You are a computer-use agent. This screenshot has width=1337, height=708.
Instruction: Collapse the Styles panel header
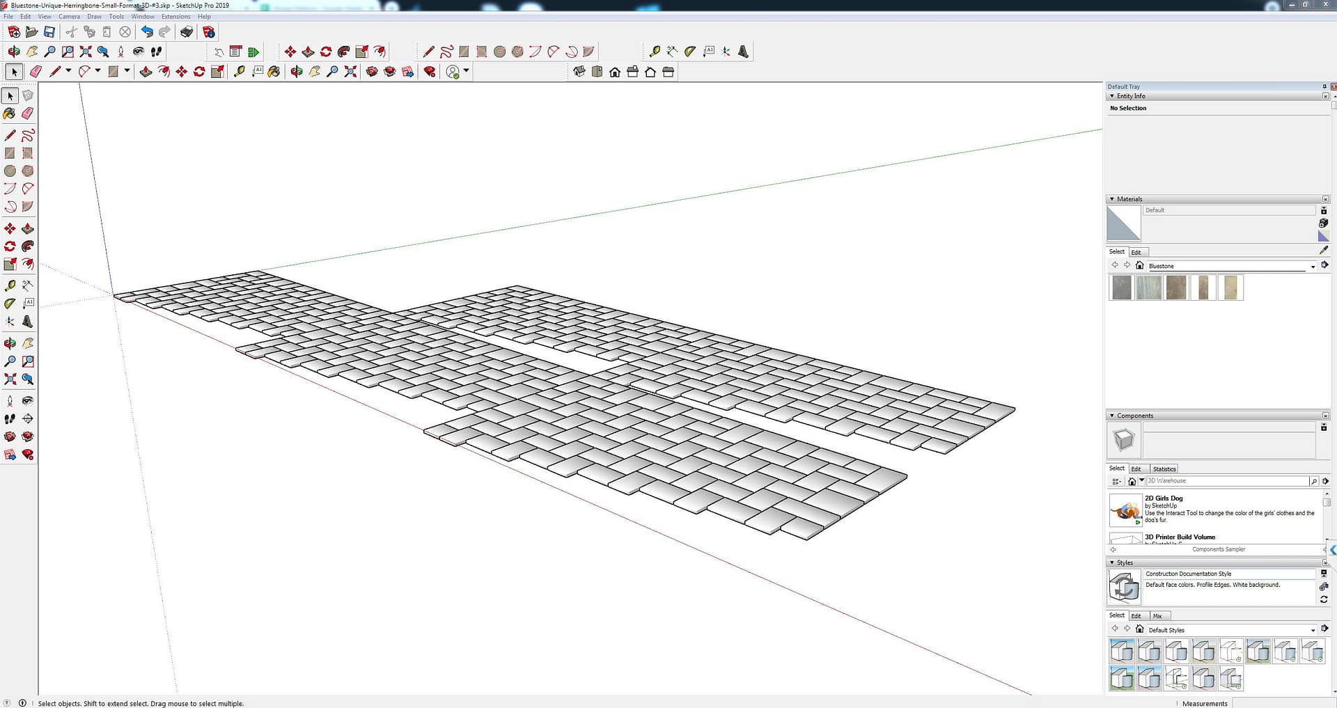tap(1112, 563)
